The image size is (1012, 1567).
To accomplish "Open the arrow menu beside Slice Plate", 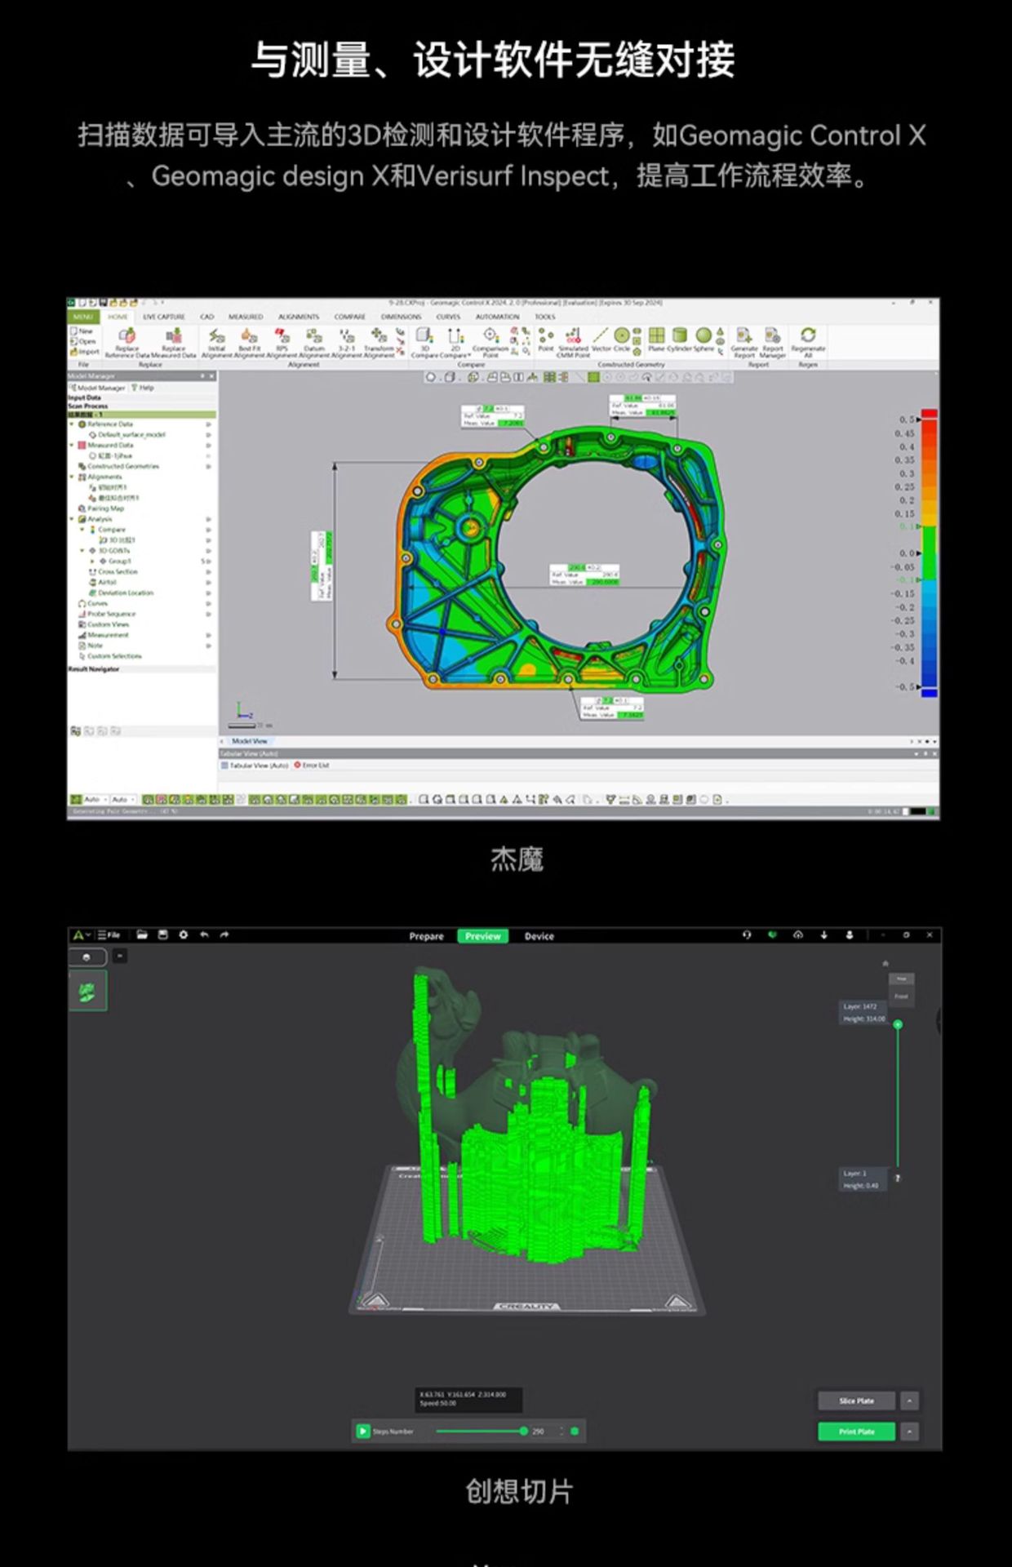I will (909, 1401).
